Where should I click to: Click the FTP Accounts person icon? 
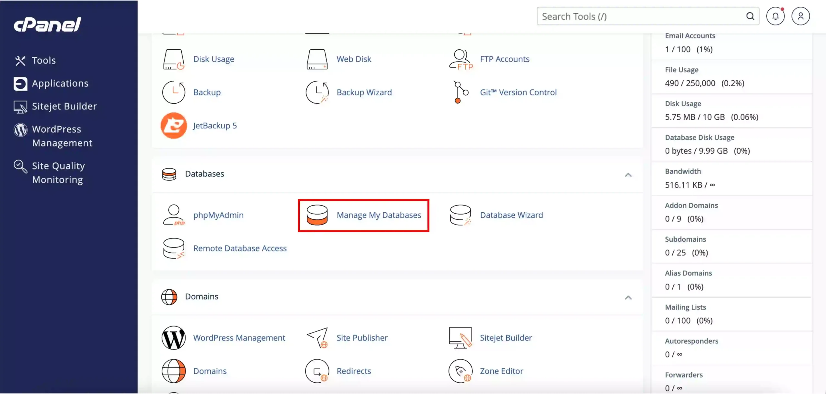click(461, 59)
